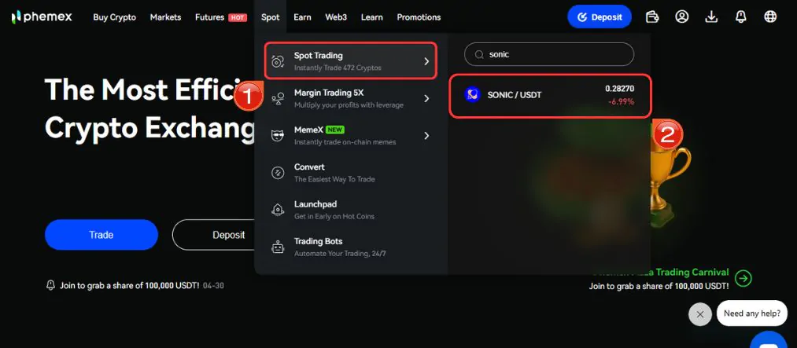Click 'Instantly Trade 472 Cryptos' subtitle
Viewport: 797px width, 348px height.
point(338,68)
